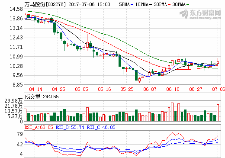This screenshot has width=225, height=158.
Task: Click the 29.98万 volume axis label
Action: (13, 101)
